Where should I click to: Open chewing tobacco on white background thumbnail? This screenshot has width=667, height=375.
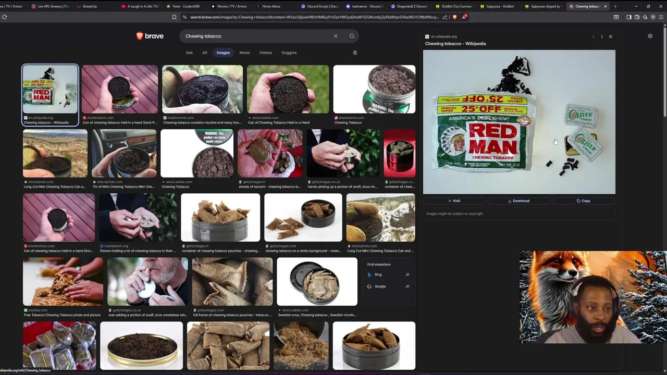[303, 218]
